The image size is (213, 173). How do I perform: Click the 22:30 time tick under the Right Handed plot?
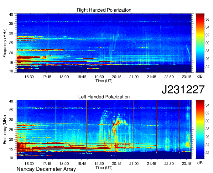click(x=169, y=77)
